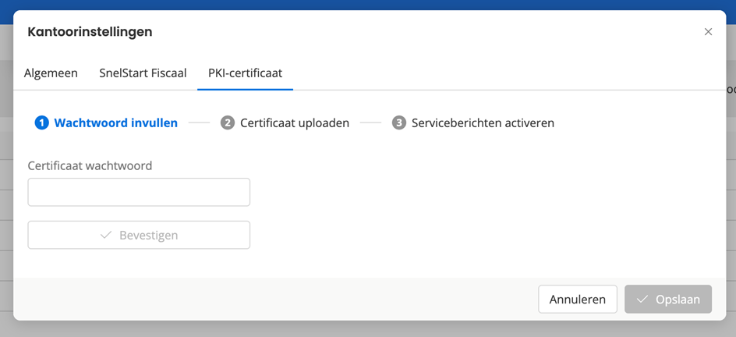736x337 pixels.
Task: Click the checkmark icon inside Bevestigen
Action: coord(107,236)
